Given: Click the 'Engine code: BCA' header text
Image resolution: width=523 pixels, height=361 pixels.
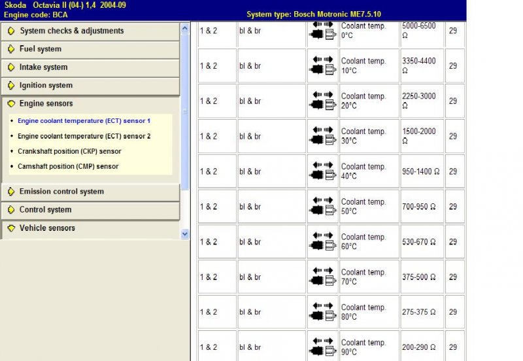Looking at the screenshot, I should pos(36,14).
